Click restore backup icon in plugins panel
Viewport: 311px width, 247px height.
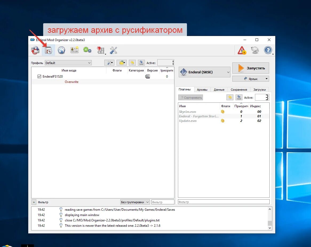click(x=230, y=97)
